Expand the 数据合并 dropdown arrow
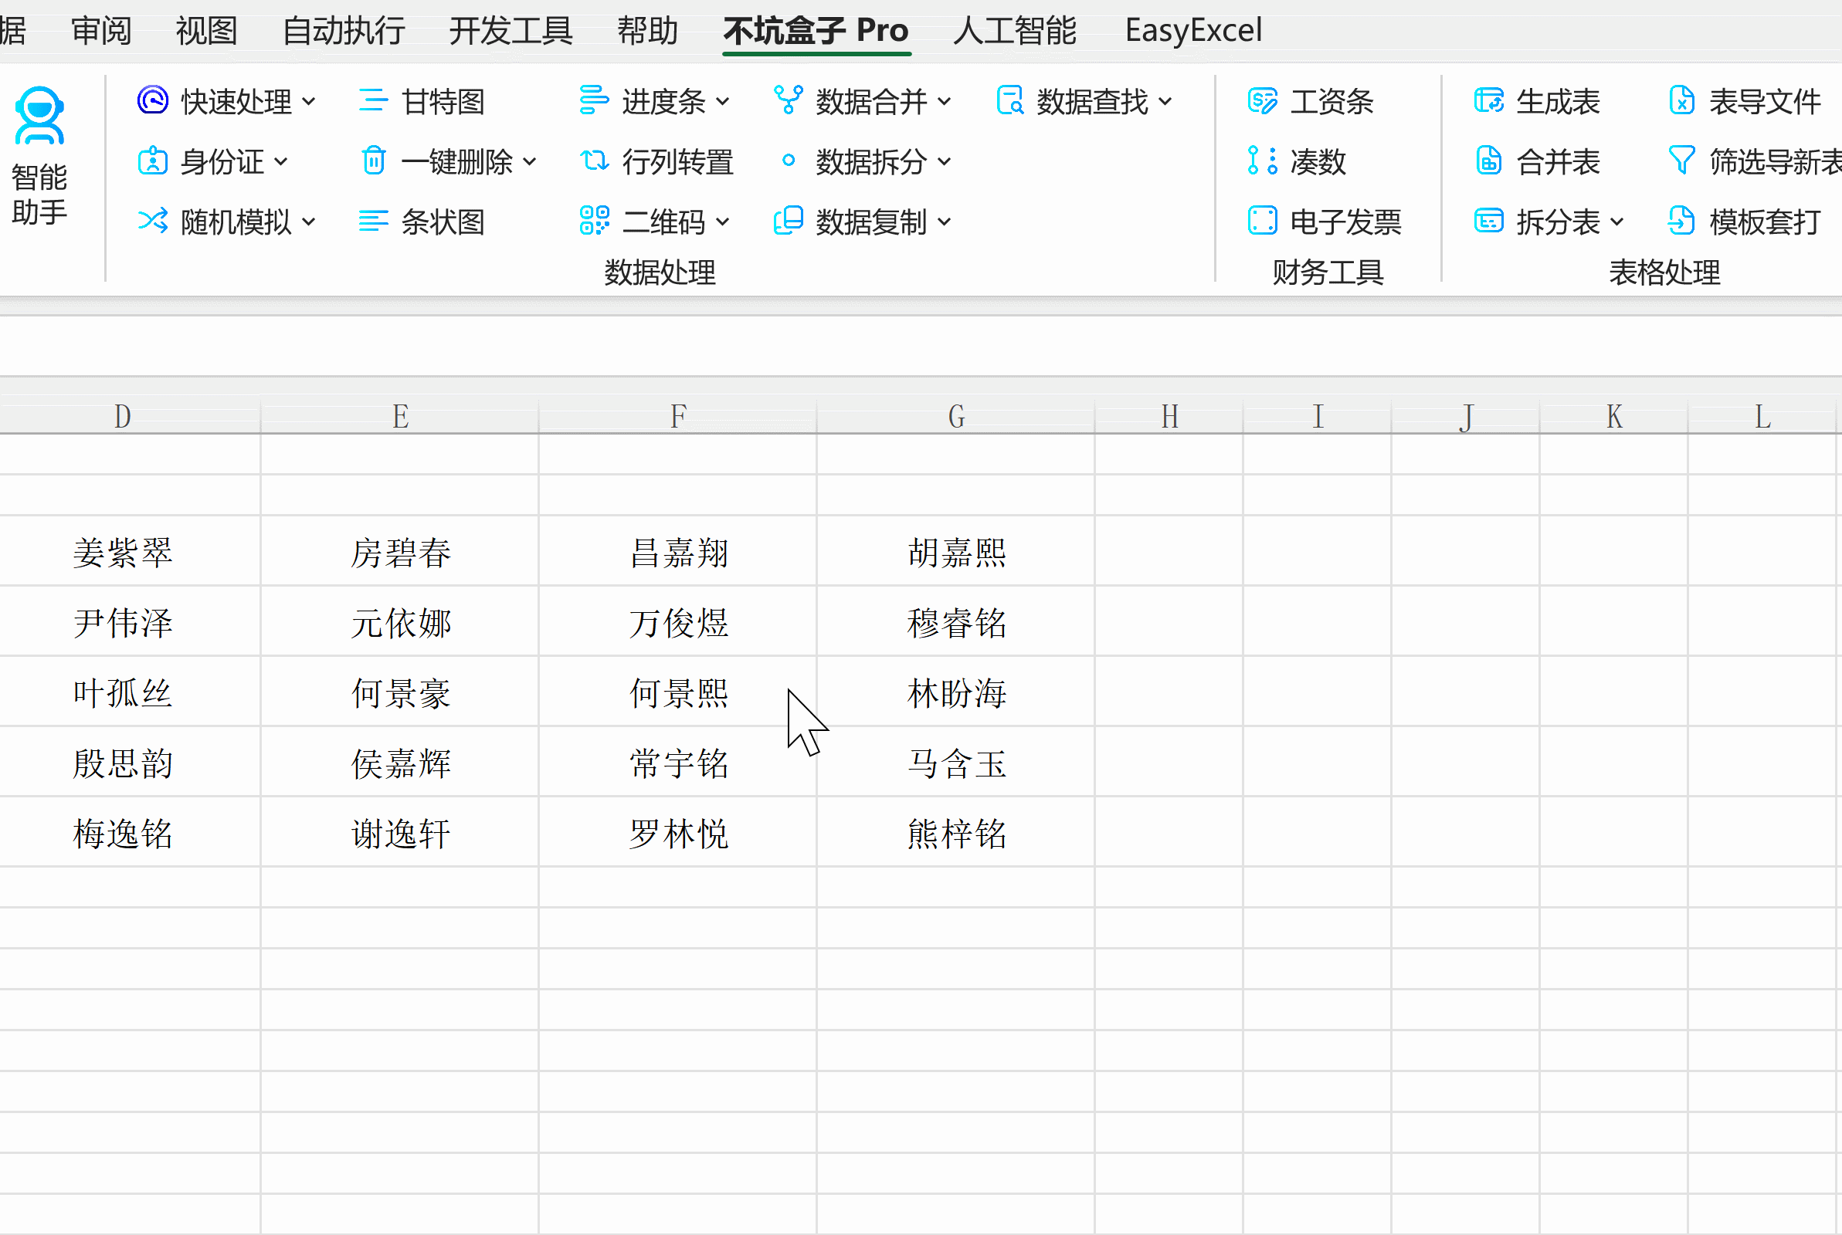Image resolution: width=1842 pixels, height=1235 pixels. tap(944, 102)
